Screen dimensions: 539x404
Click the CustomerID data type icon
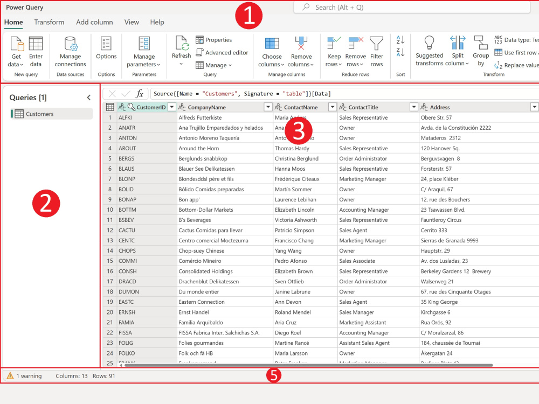pyautogui.click(x=122, y=107)
